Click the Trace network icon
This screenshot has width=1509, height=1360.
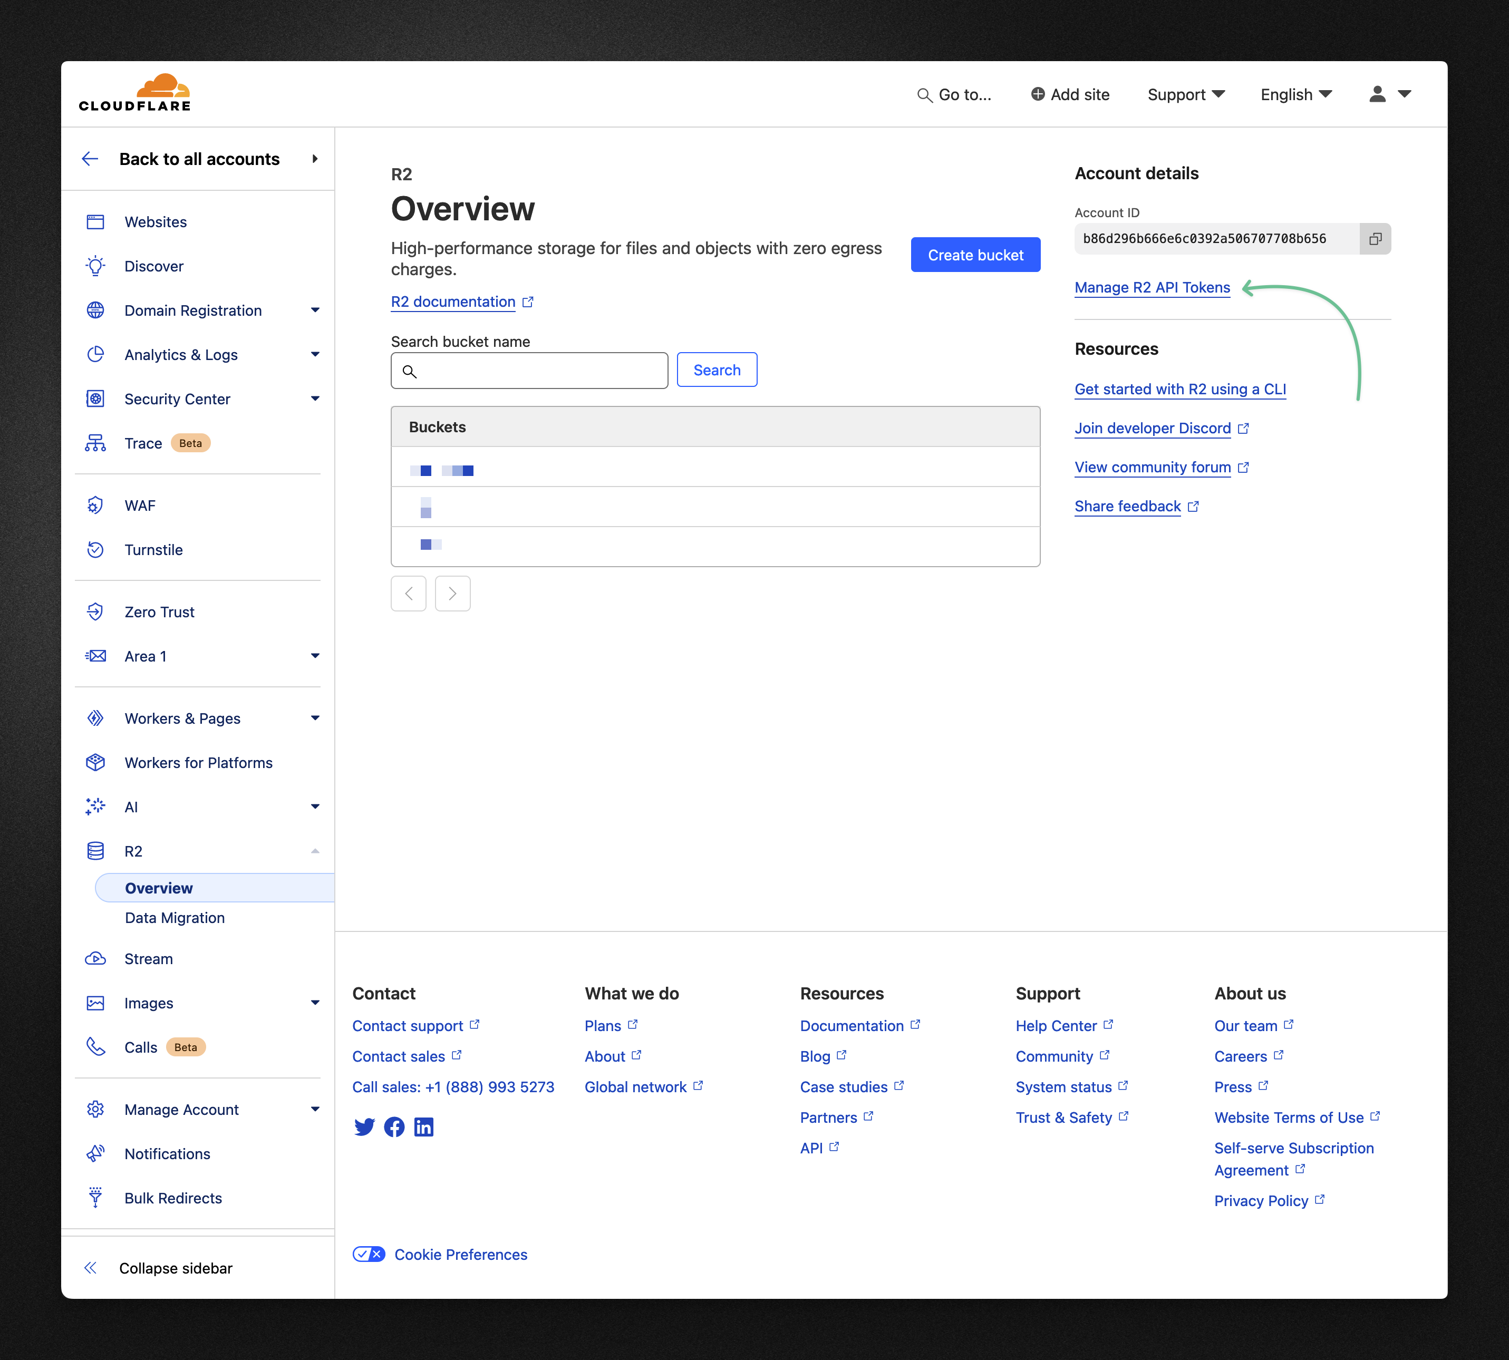tap(95, 443)
